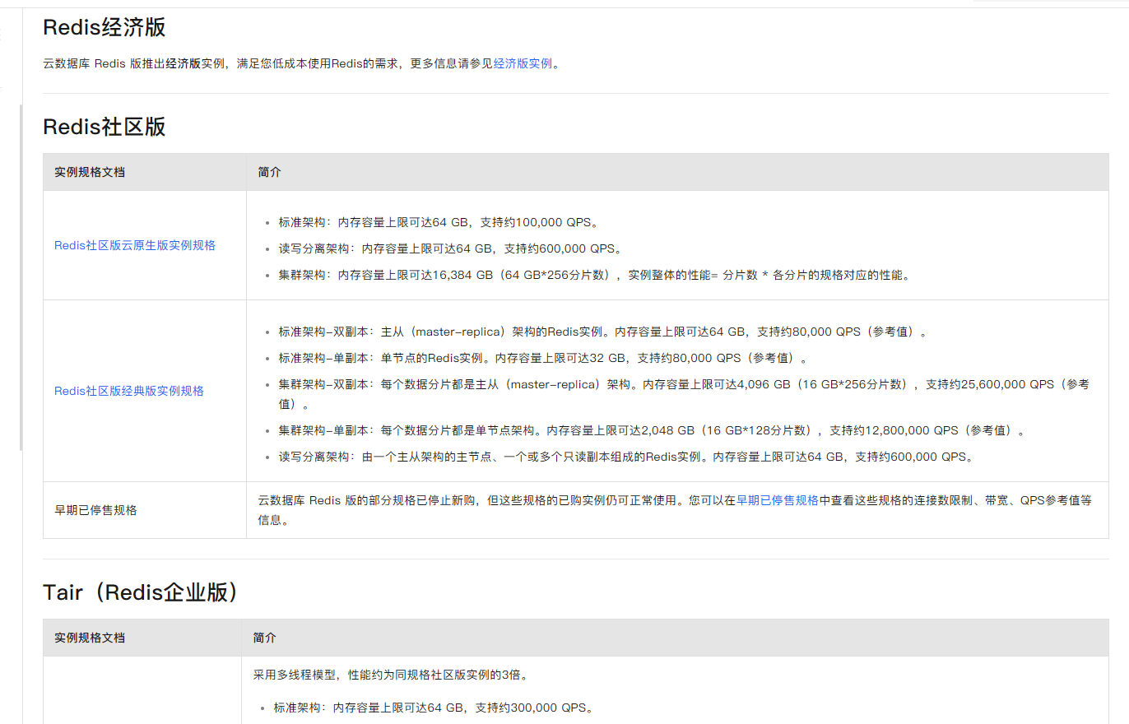Open the 经济版实例 link
The width and height of the screenshot is (1129, 724).
point(523,63)
